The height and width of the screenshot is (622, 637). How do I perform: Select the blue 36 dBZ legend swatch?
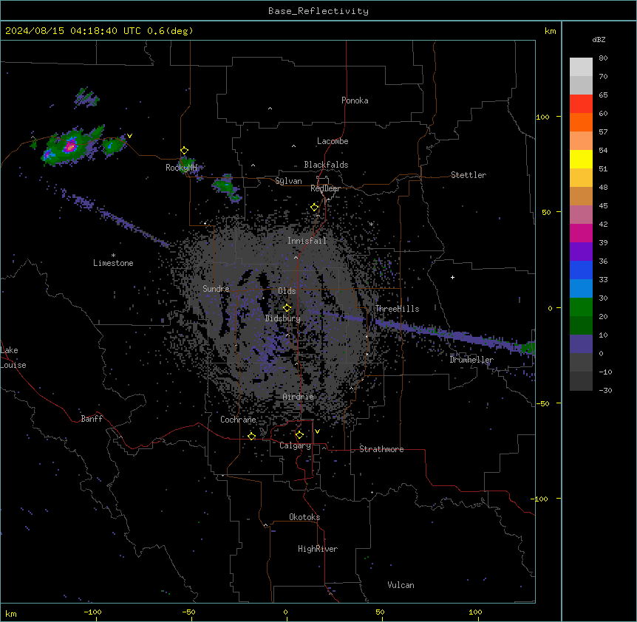[581, 270]
